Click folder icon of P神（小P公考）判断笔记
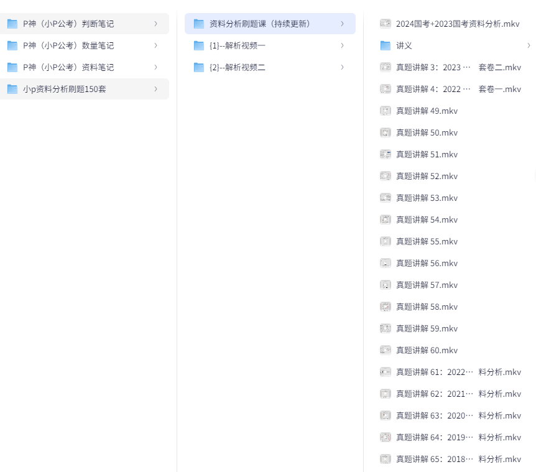The height and width of the screenshot is (472, 536). (x=12, y=24)
